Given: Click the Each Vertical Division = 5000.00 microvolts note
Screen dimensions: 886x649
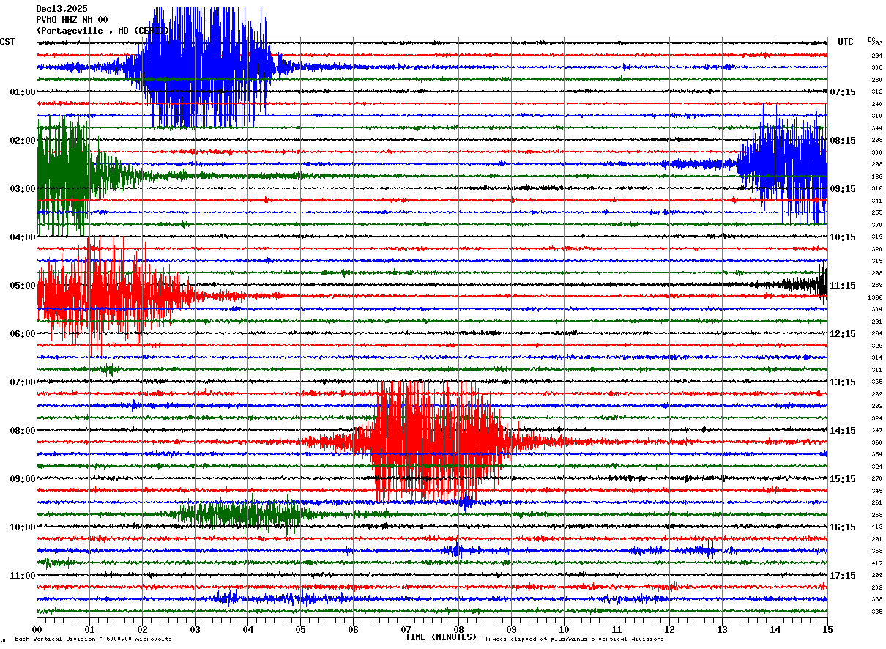Looking at the screenshot, I should (x=93, y=639).
